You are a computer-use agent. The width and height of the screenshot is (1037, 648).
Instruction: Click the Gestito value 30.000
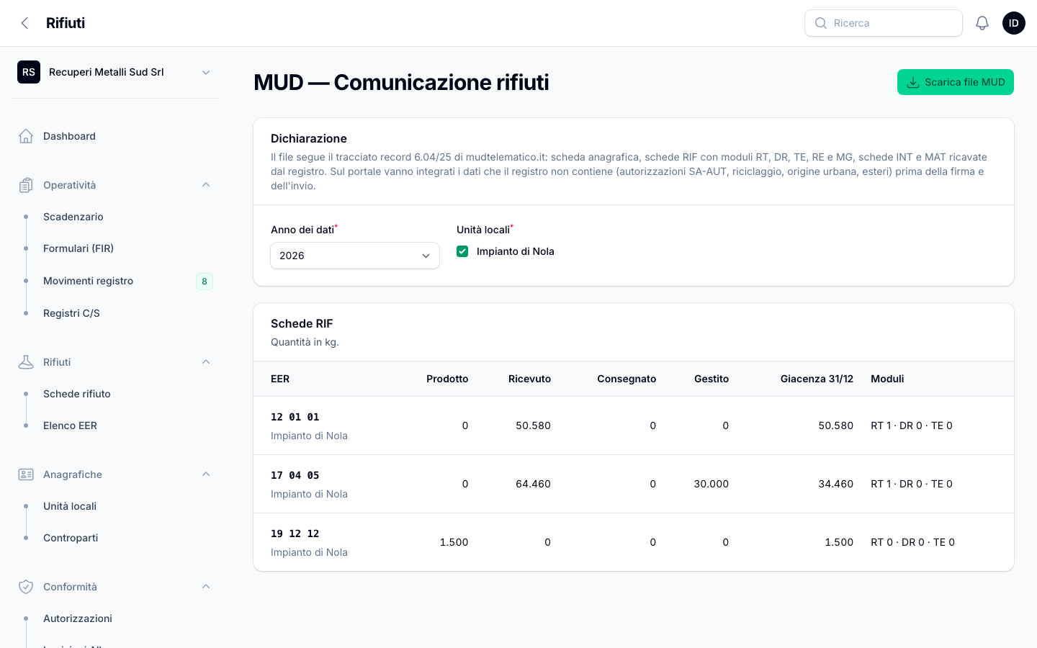tap(711, 484)
